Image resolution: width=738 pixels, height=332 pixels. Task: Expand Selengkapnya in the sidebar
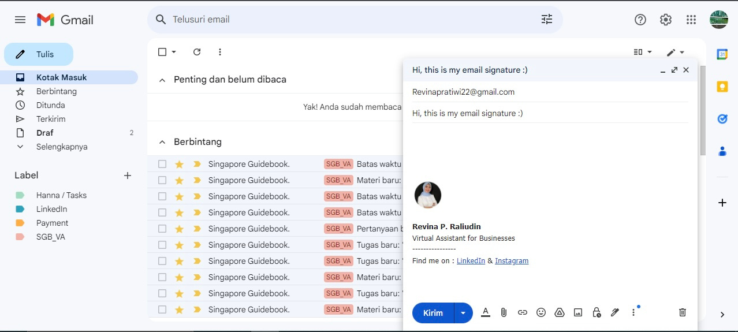[x=62, y=147]
